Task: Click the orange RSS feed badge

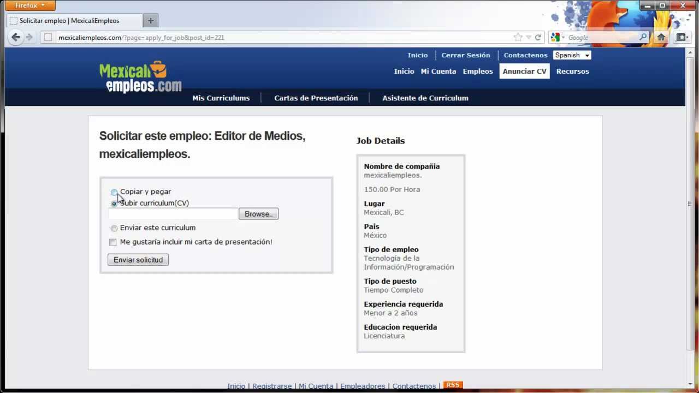Action: (x=453, y=385)
